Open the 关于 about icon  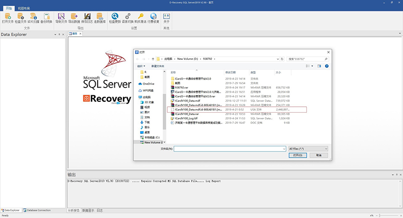click(167, 16)
